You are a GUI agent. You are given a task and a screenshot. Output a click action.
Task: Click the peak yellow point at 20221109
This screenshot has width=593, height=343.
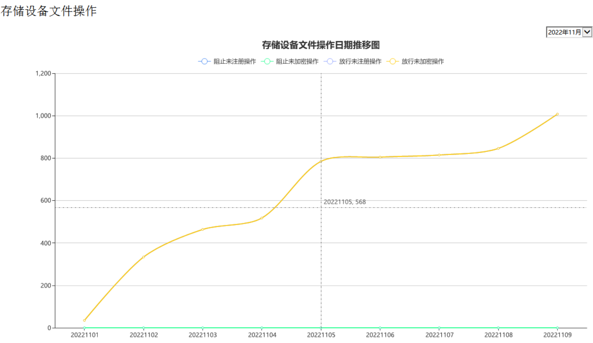click(558, 114)
